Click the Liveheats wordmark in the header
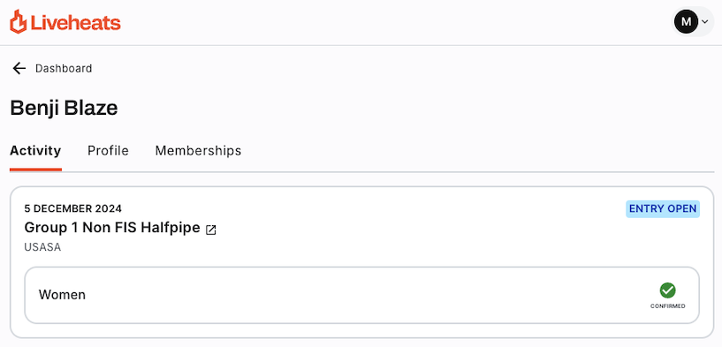 click(x=75, y=23)
